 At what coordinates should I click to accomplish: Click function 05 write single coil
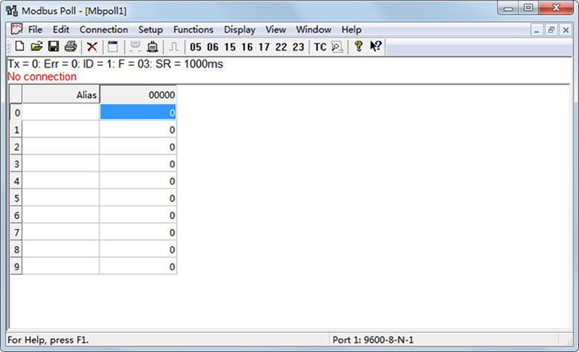coord(195,47)
